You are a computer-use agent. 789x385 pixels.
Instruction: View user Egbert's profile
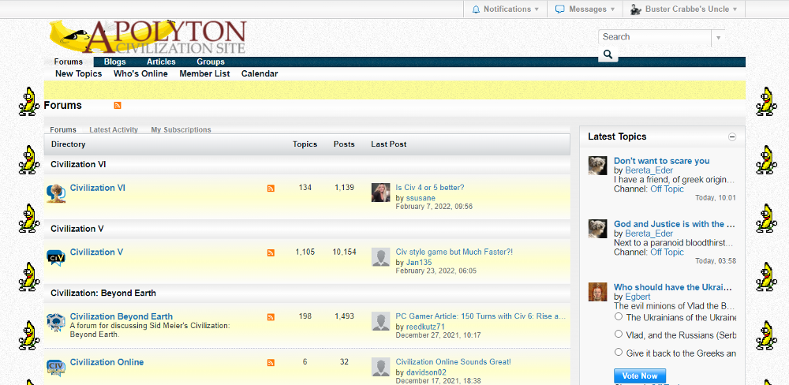click(638, 297)
